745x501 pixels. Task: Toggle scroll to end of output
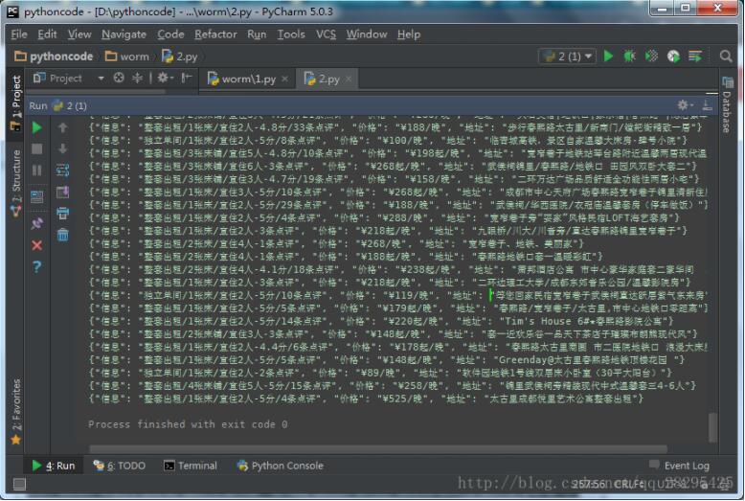pyautogui.click(x=62, y=192)
